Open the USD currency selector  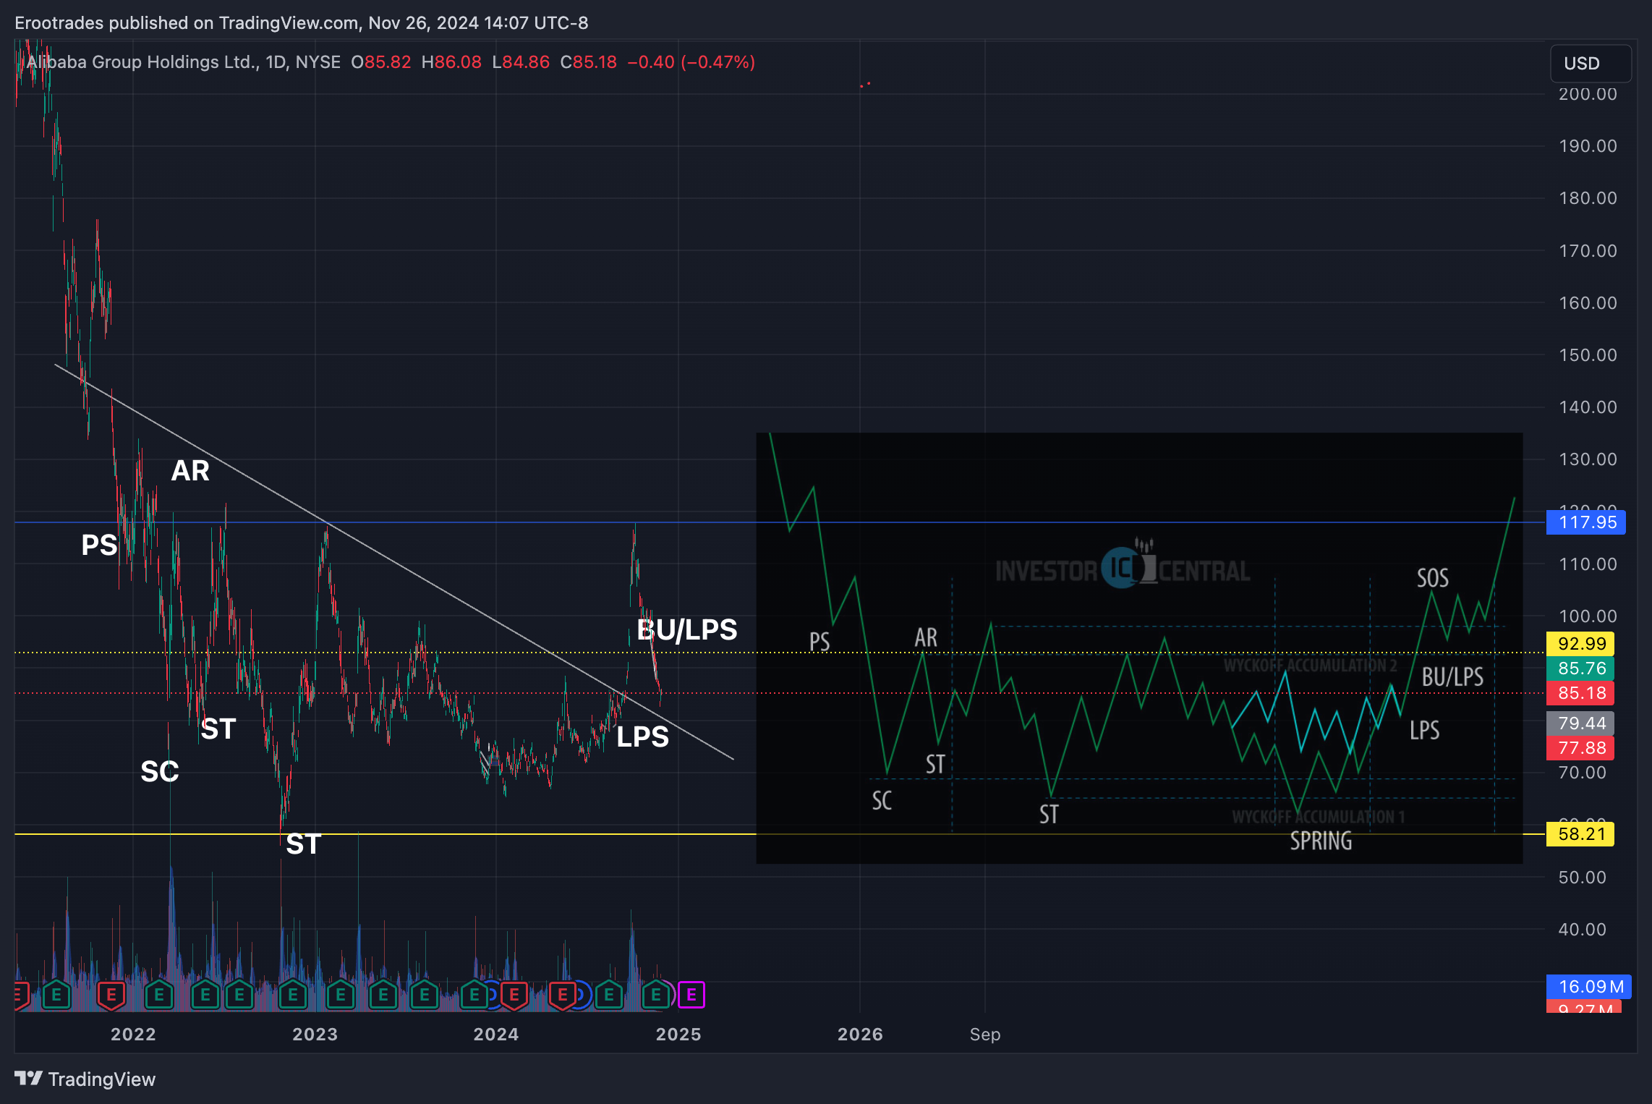point(1590,64)
